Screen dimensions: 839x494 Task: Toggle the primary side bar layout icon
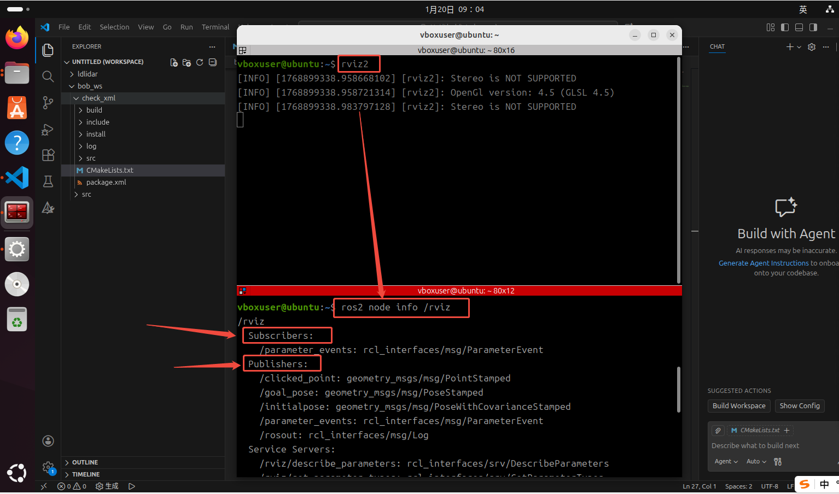785,27
